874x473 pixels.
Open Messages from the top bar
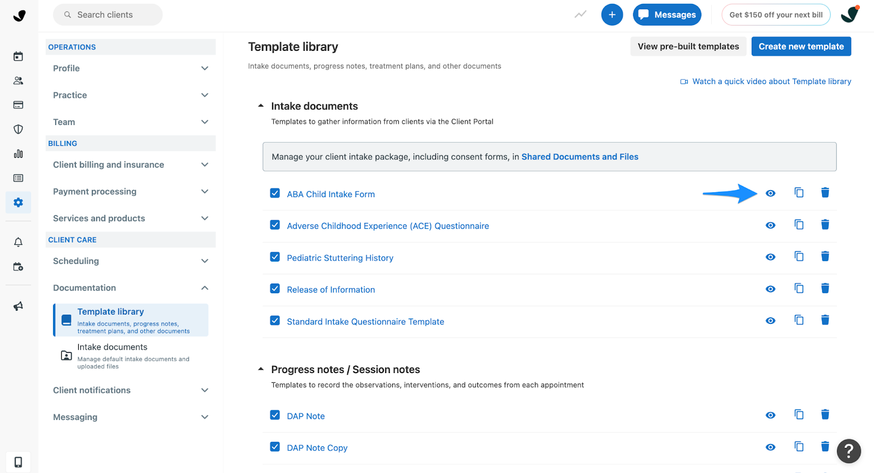click(667, 14)
